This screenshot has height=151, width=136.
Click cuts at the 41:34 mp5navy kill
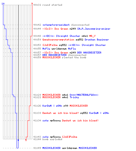(45, 120)
